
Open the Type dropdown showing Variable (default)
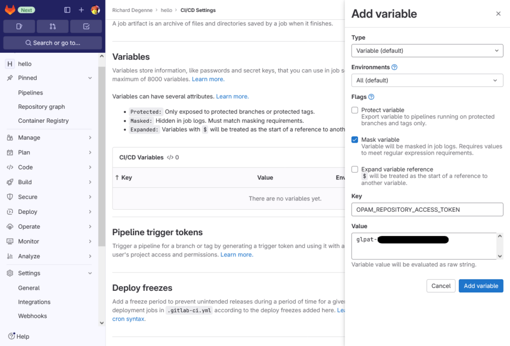pos(427,50)
